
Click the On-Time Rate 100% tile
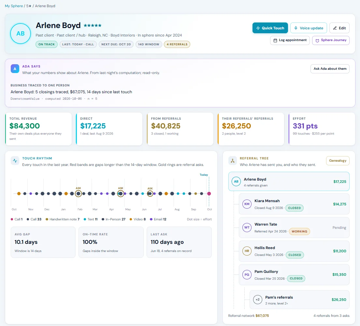pyautogui.click(x=111, y=242)
